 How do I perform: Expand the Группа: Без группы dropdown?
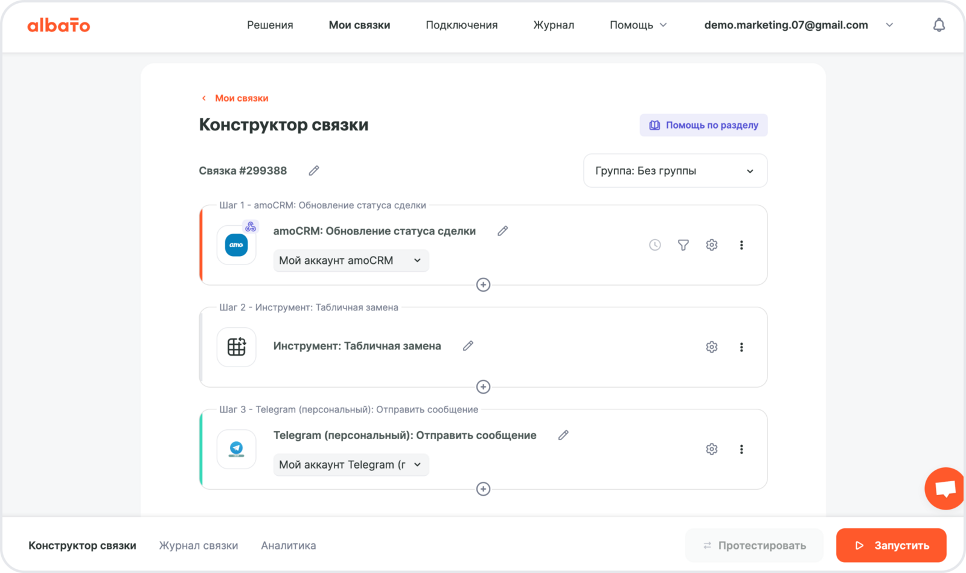(x=675, y=171)
